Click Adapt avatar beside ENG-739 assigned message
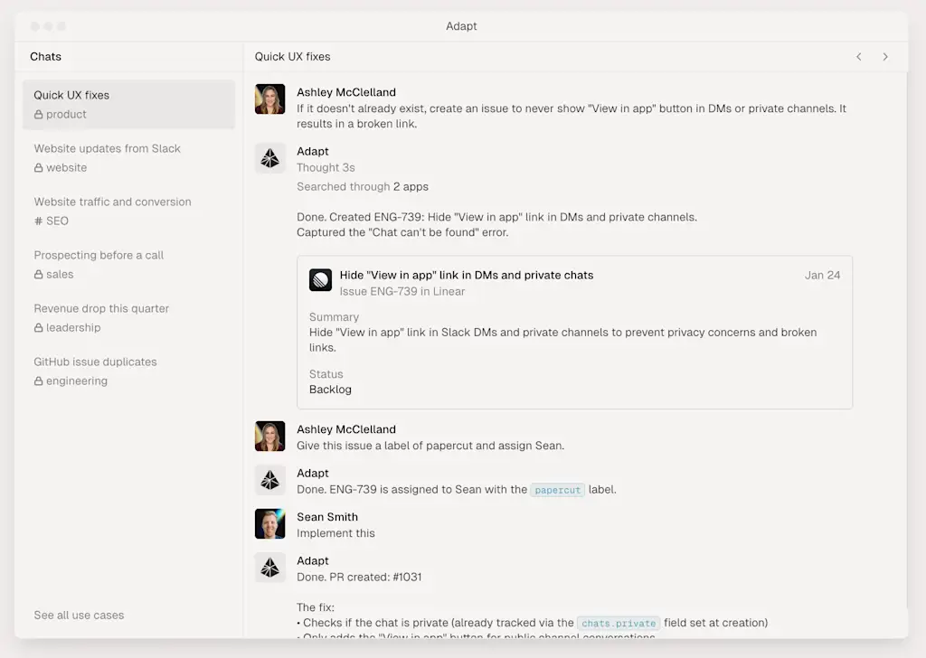The height and width of the screenshot is (658, 926). pos(269,480)
